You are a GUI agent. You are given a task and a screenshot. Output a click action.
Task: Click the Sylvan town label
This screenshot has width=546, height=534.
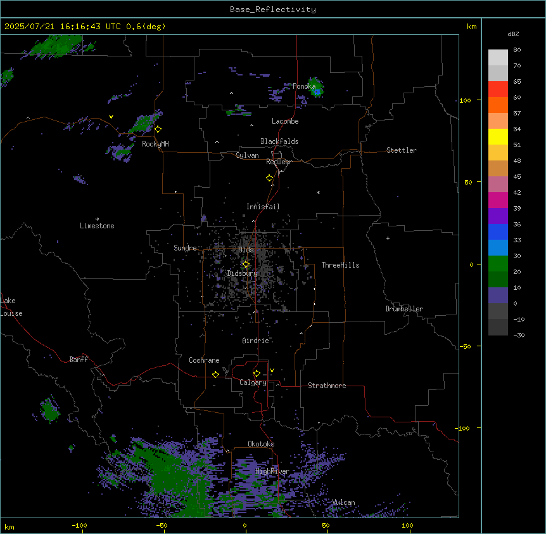(247, 155)
